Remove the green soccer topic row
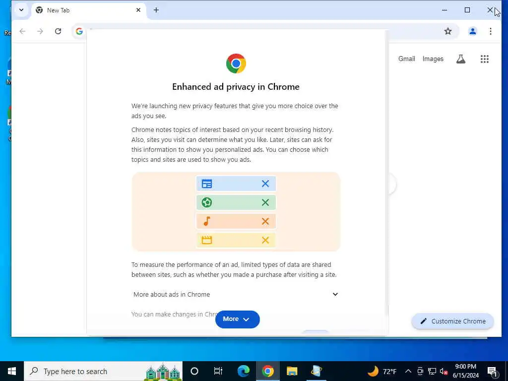Image resolution: width=508 pixels, height=381 pixels. click(265, 202)
